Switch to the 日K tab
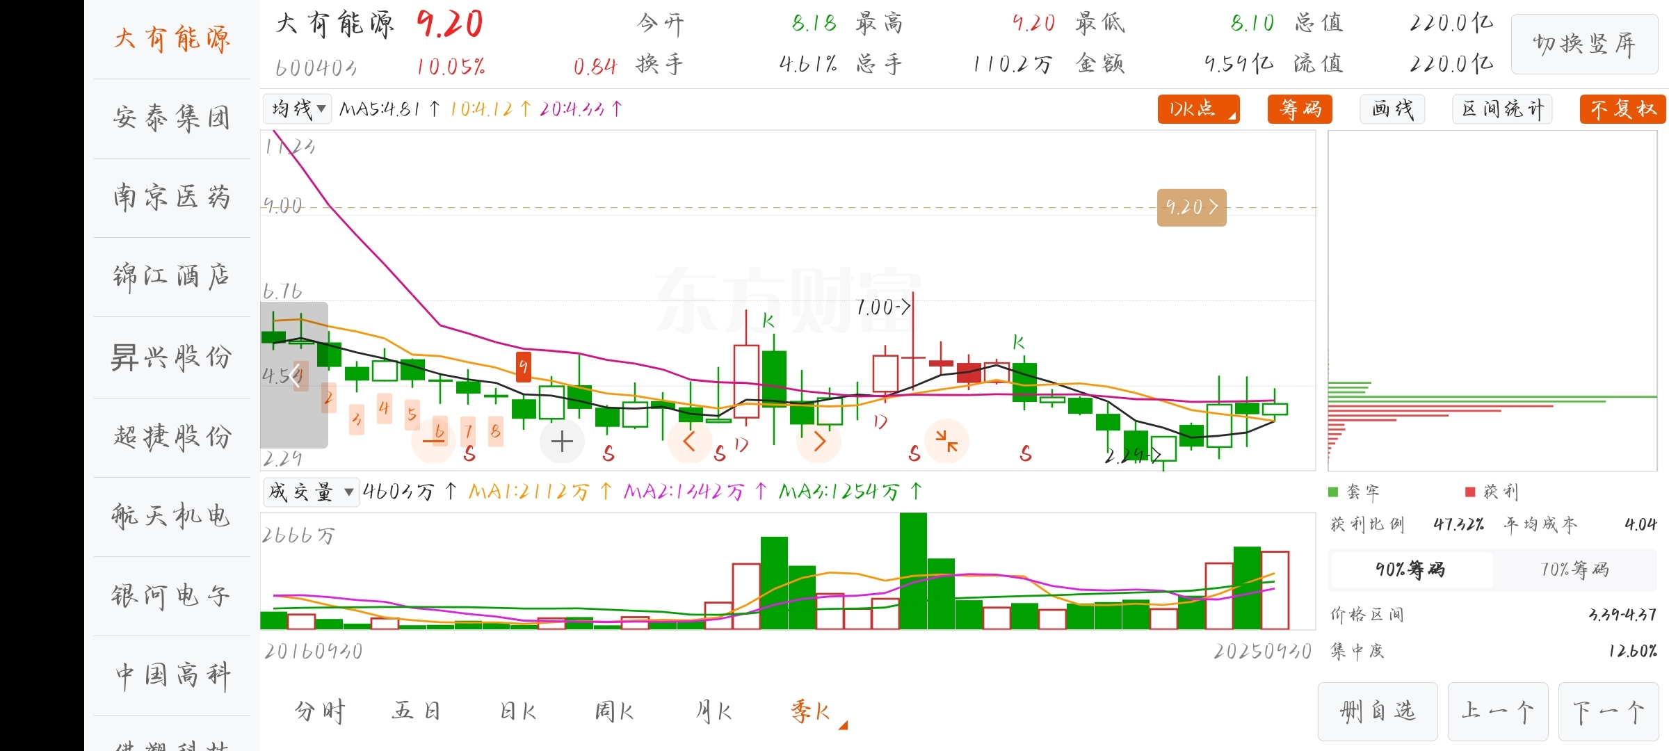Screen dimensions: 1669x751 tap(518, 711)
